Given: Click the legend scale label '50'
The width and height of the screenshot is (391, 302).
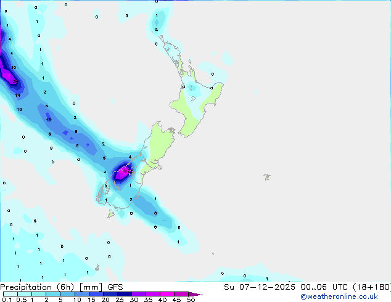Looking at the screenshot, I should pyautogui.click(x=191, y=300).
